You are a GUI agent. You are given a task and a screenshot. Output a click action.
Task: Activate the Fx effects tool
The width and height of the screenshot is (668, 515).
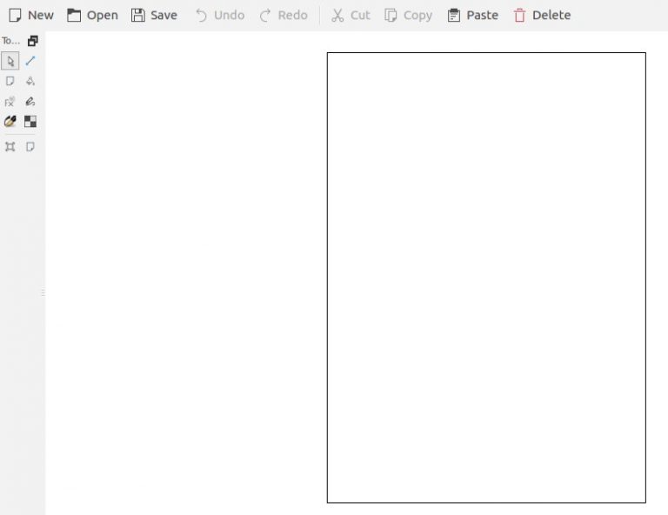(10, 102)
